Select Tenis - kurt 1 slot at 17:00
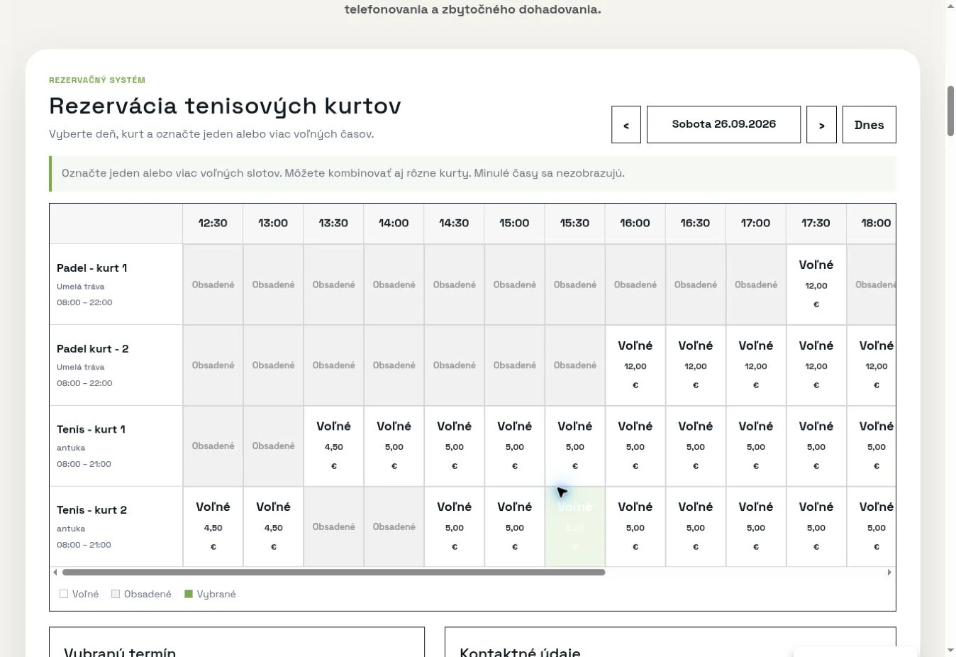This screenshot has width=956, height=657. coord(756,446)
